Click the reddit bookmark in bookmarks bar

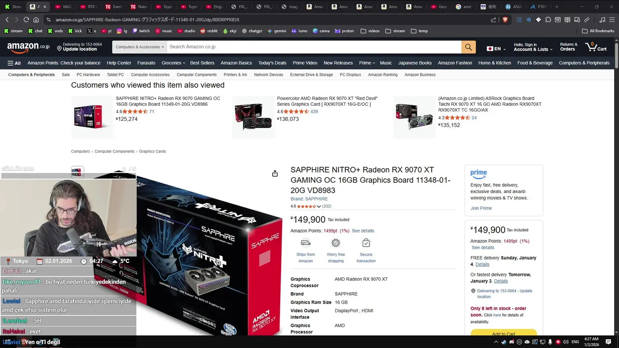click(x=209, y=31)
